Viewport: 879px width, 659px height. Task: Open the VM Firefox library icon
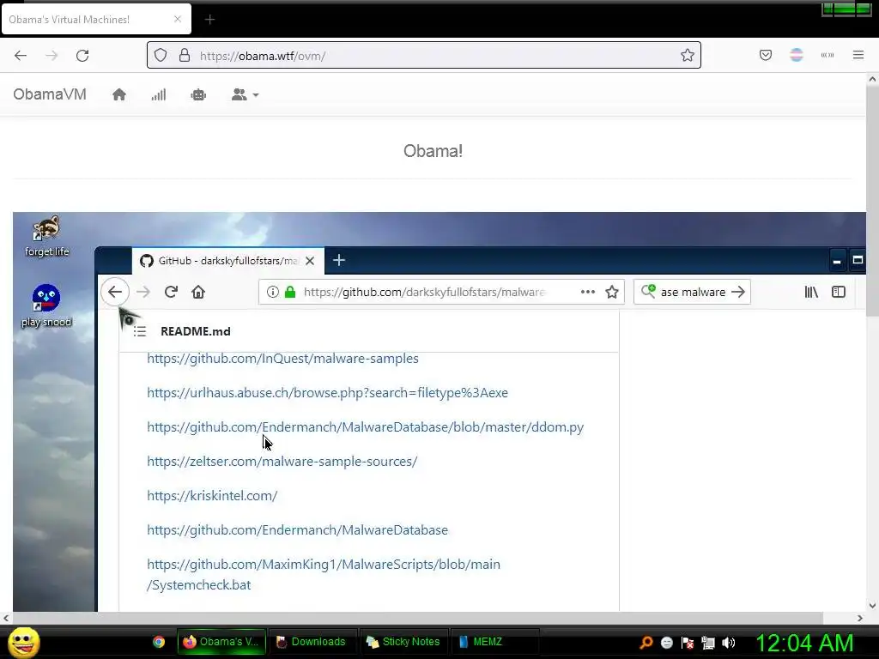coord(811,292)
